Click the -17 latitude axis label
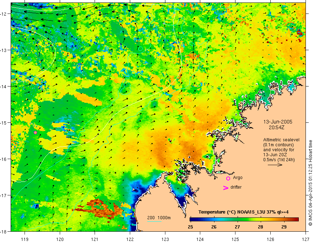Screen dimensions: 313x242 pyautogui.click(x=4, y=195)
